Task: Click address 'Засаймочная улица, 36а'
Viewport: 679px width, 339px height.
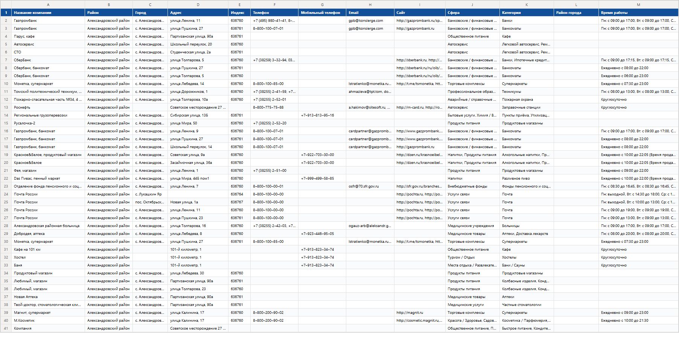Action: click(198, 163)
